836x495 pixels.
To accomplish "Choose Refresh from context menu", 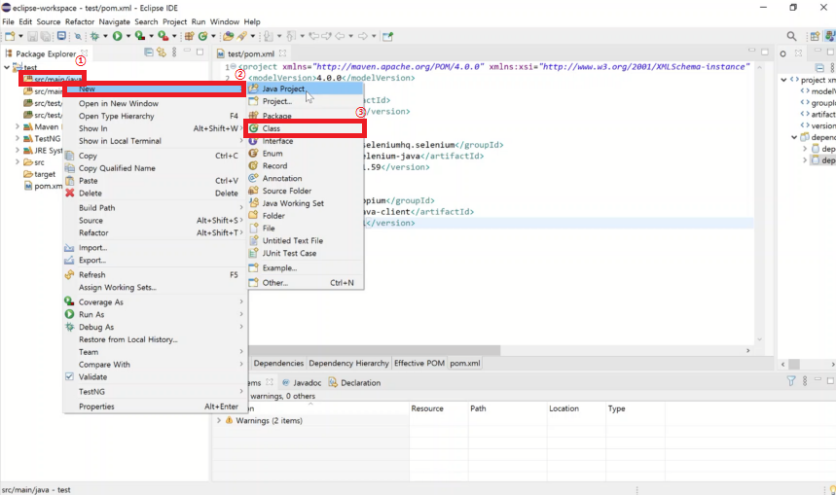I will click(x=155, y=275).
